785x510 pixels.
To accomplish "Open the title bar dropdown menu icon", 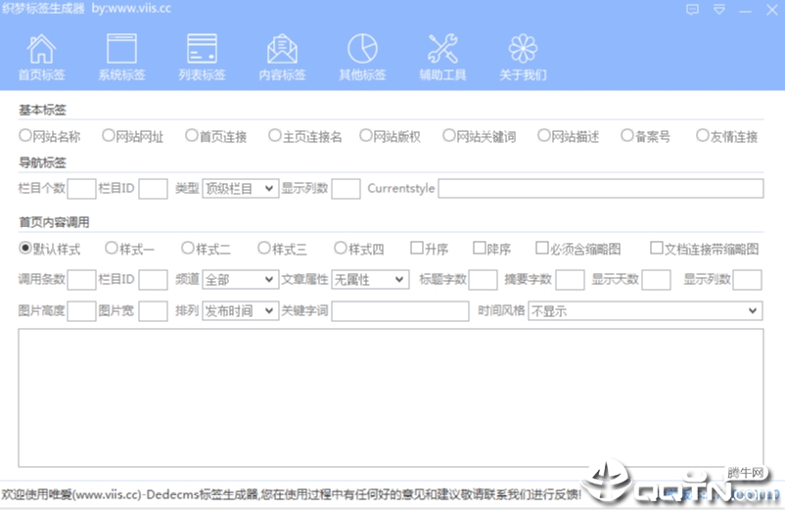I will coord(719,10).
